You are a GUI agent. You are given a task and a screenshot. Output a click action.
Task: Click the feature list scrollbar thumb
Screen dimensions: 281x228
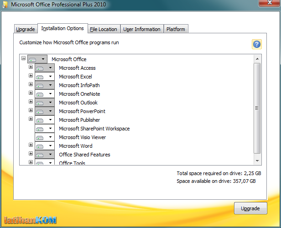pyautogui.click(x=257, y=108)
